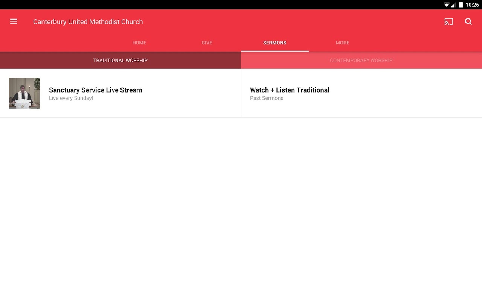The width and height of the screenshot is (482, 301).
Task: Check the Wi-Fi status icon
Action: tap(447, 5)
